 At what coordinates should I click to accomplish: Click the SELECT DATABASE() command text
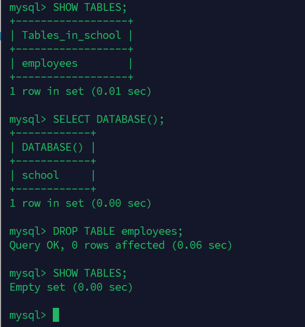click(x=109, y=120)
